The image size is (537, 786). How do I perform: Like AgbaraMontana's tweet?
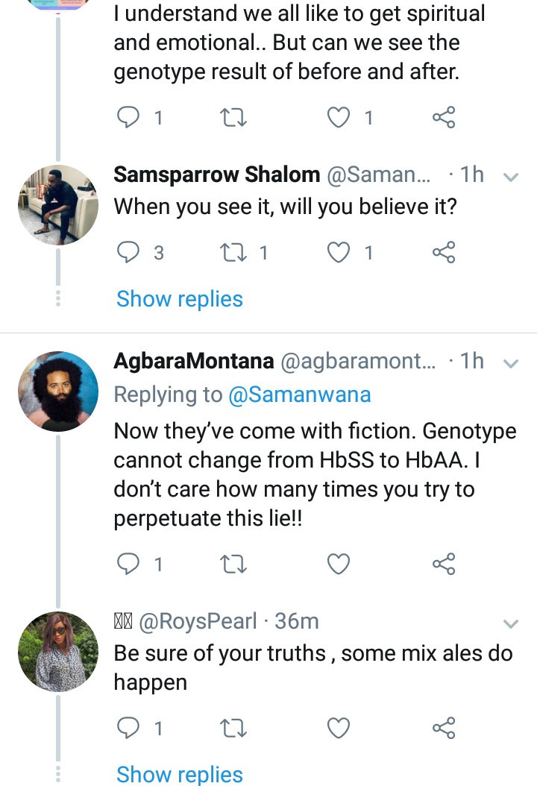pyautogui.click(x=339, y=564)
